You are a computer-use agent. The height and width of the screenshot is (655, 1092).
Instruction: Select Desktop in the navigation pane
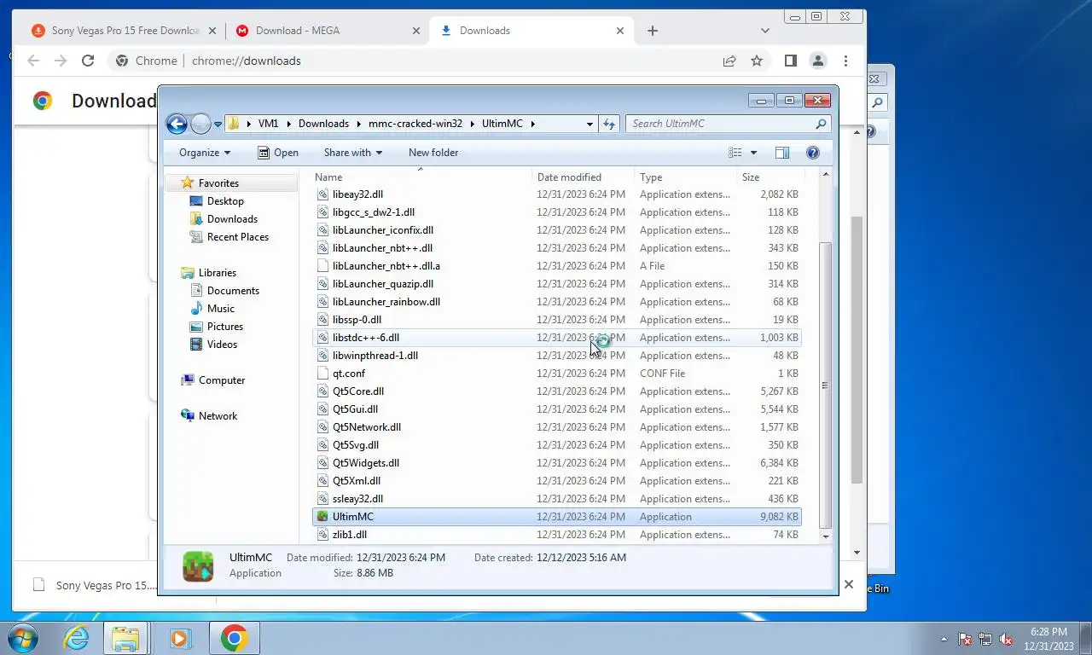(225, 201)
